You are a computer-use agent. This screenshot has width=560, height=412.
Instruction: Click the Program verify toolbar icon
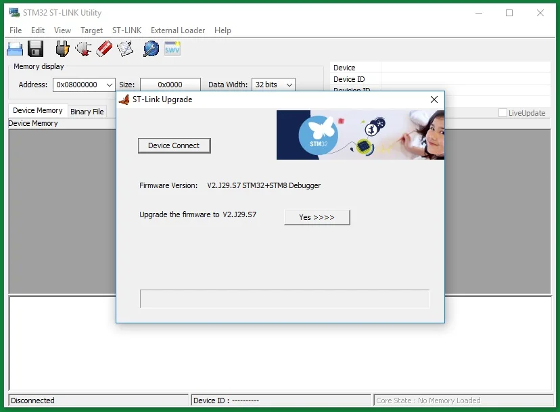pyautogui.click(x=125, y=49)
